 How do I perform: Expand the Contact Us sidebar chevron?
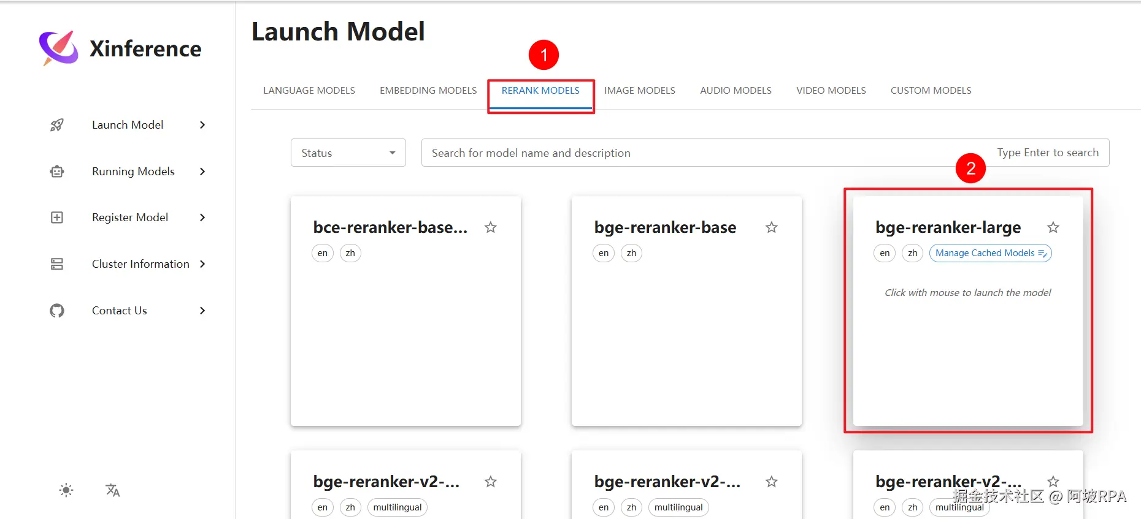(202, 311)
